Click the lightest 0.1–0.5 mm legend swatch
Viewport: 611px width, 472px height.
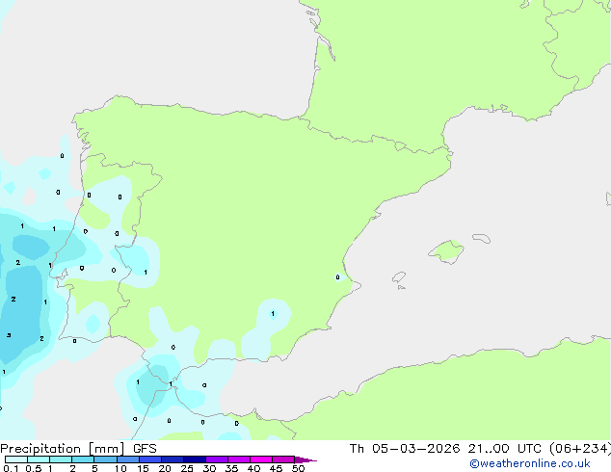16,459
